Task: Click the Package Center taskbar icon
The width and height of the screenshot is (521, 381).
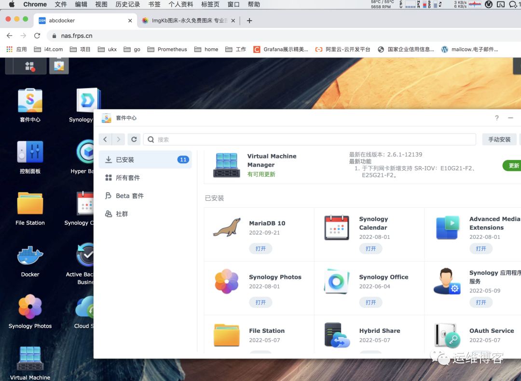Action: click(59, 66)
